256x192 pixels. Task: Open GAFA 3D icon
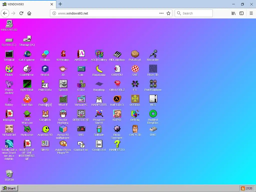coord(135,129)
